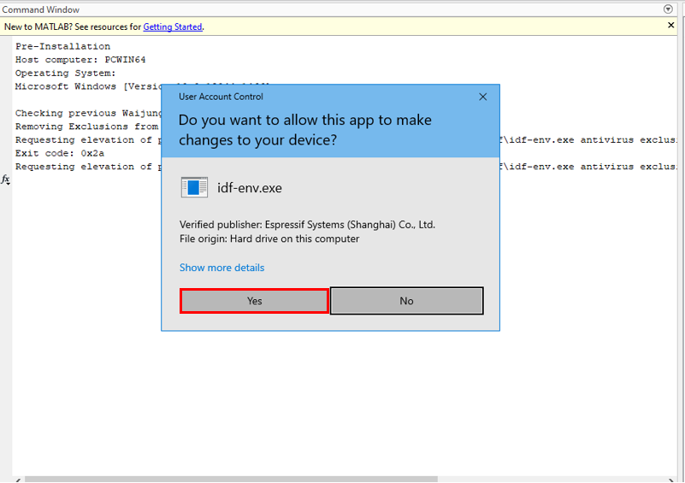
Task: Click the idf-env.exe application icon
Action: (194, 187)
